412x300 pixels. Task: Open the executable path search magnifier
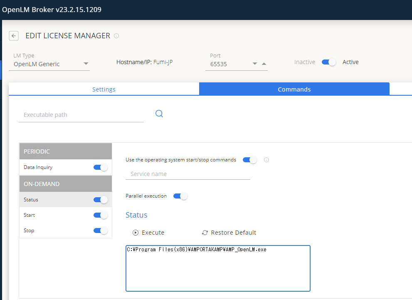pos(159,113)
